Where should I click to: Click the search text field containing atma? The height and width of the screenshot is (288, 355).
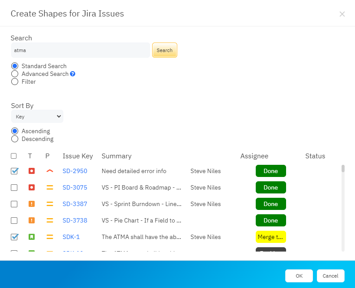click(80, 50)
